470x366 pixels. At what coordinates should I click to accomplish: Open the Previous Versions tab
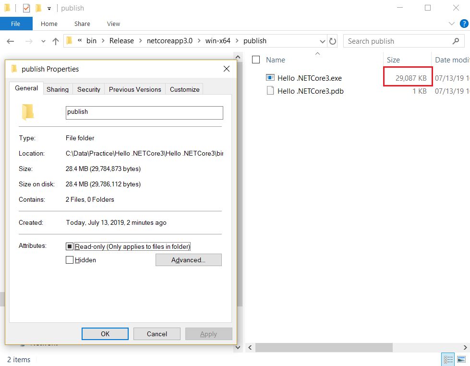[135, 89]
